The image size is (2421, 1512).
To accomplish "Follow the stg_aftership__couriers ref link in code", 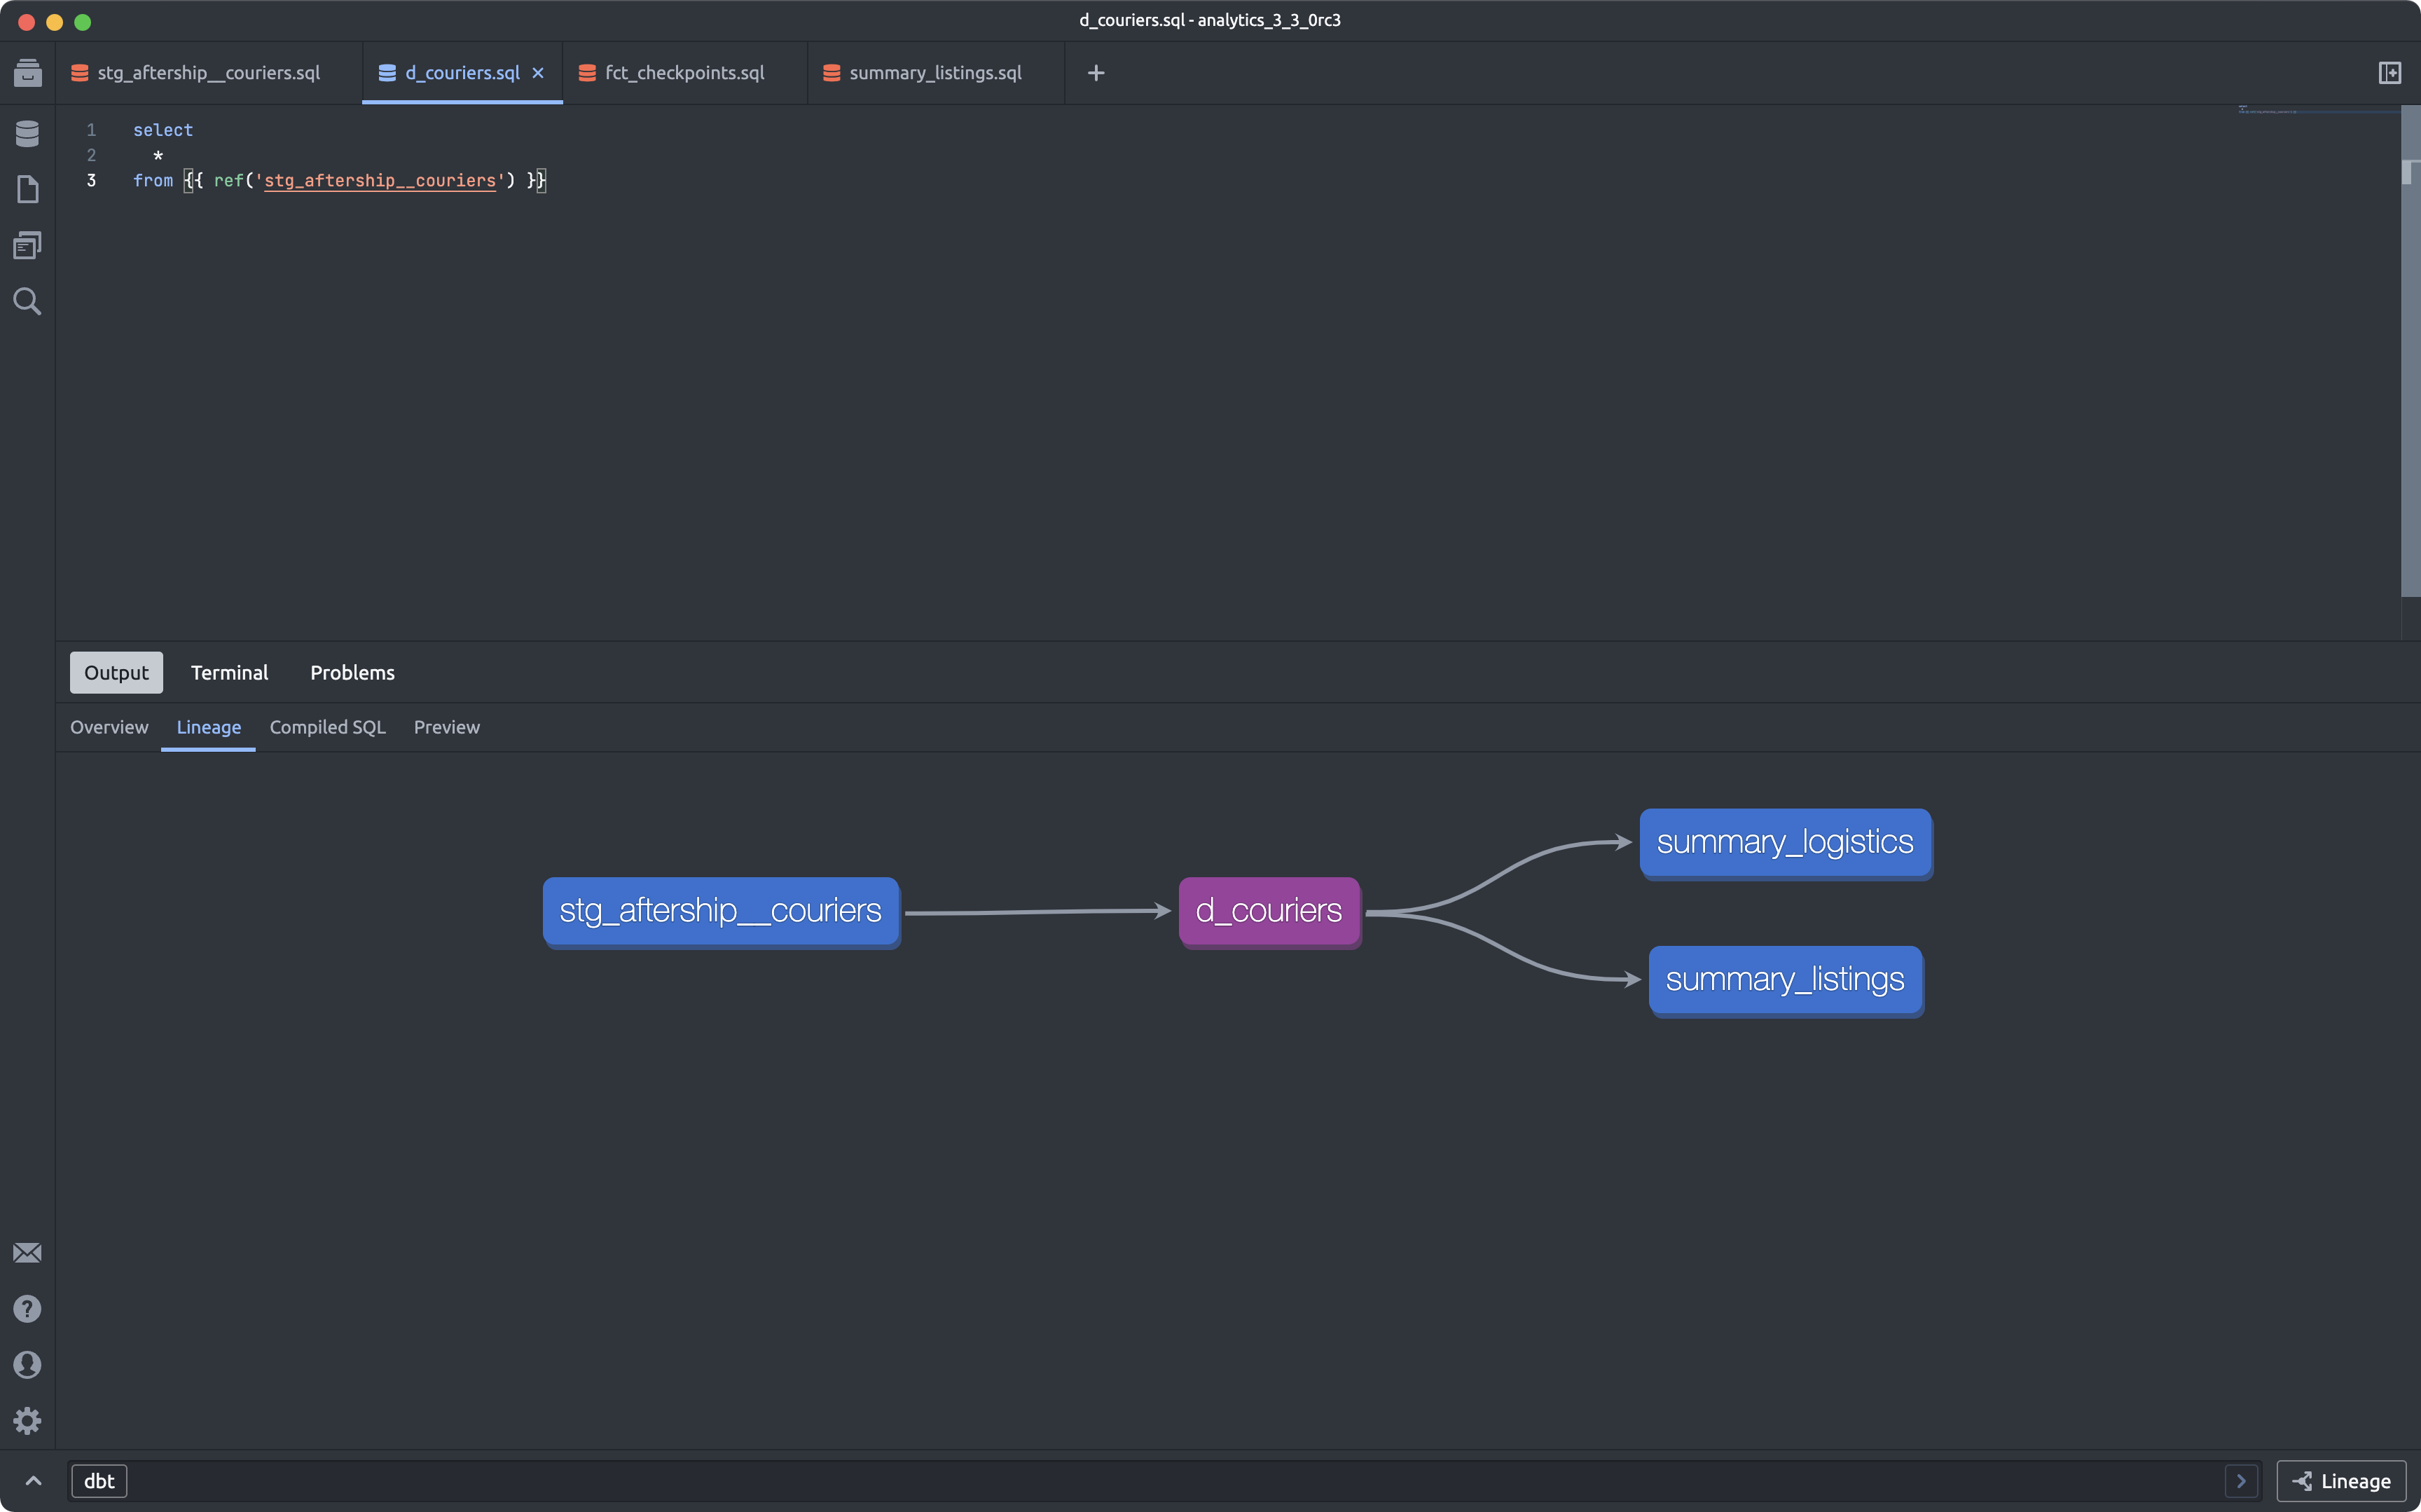I will point(380,181).
